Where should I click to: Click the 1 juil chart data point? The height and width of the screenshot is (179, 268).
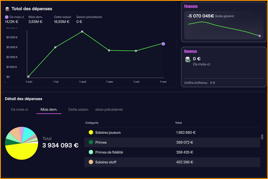coord(55,47)
